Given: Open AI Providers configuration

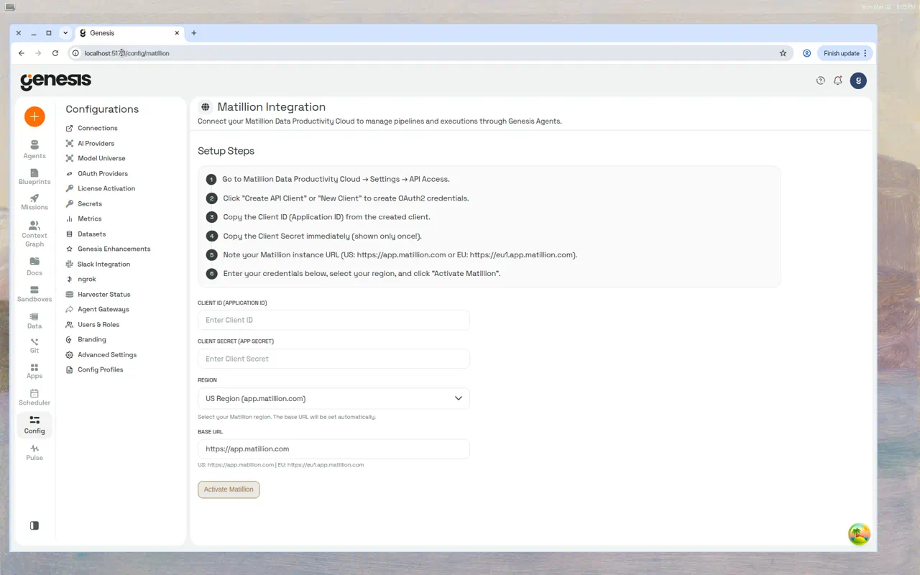Looking at the screenshot, I should pyautogui.click(x=90, y=143).
